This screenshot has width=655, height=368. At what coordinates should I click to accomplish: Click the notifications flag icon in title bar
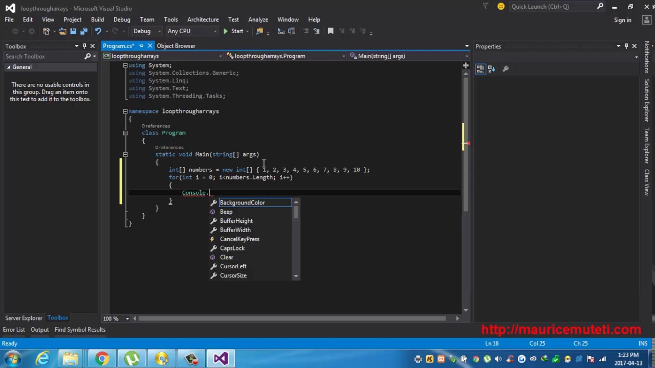point(486,6)
